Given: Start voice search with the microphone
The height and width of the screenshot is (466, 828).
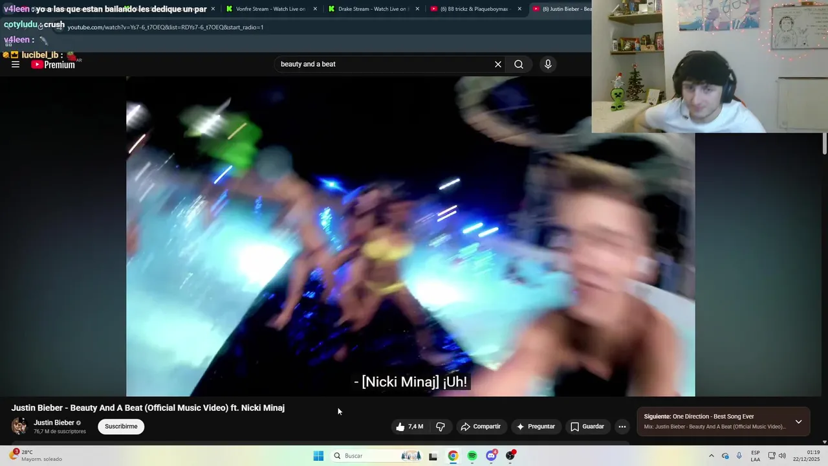Looking at the screenshot, I should (548, 64).
